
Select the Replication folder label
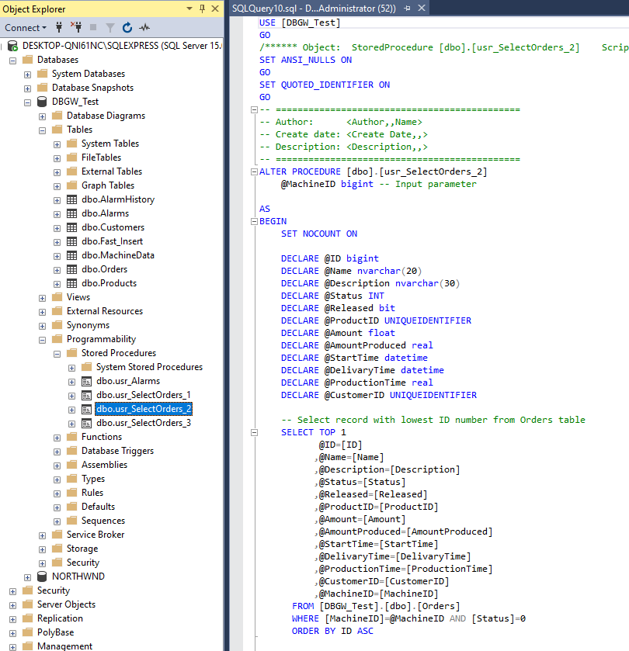pos(61,618)
